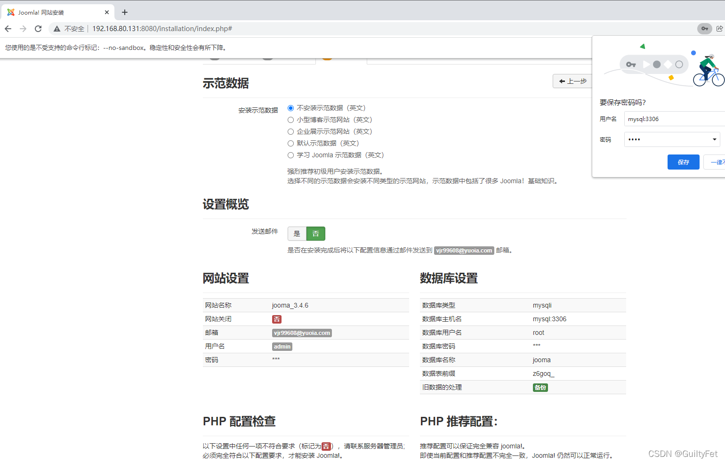This screenshot has width=725, height=463.
Task: Set 发送邮件 to 是
Action: click(x=297, y=234)
